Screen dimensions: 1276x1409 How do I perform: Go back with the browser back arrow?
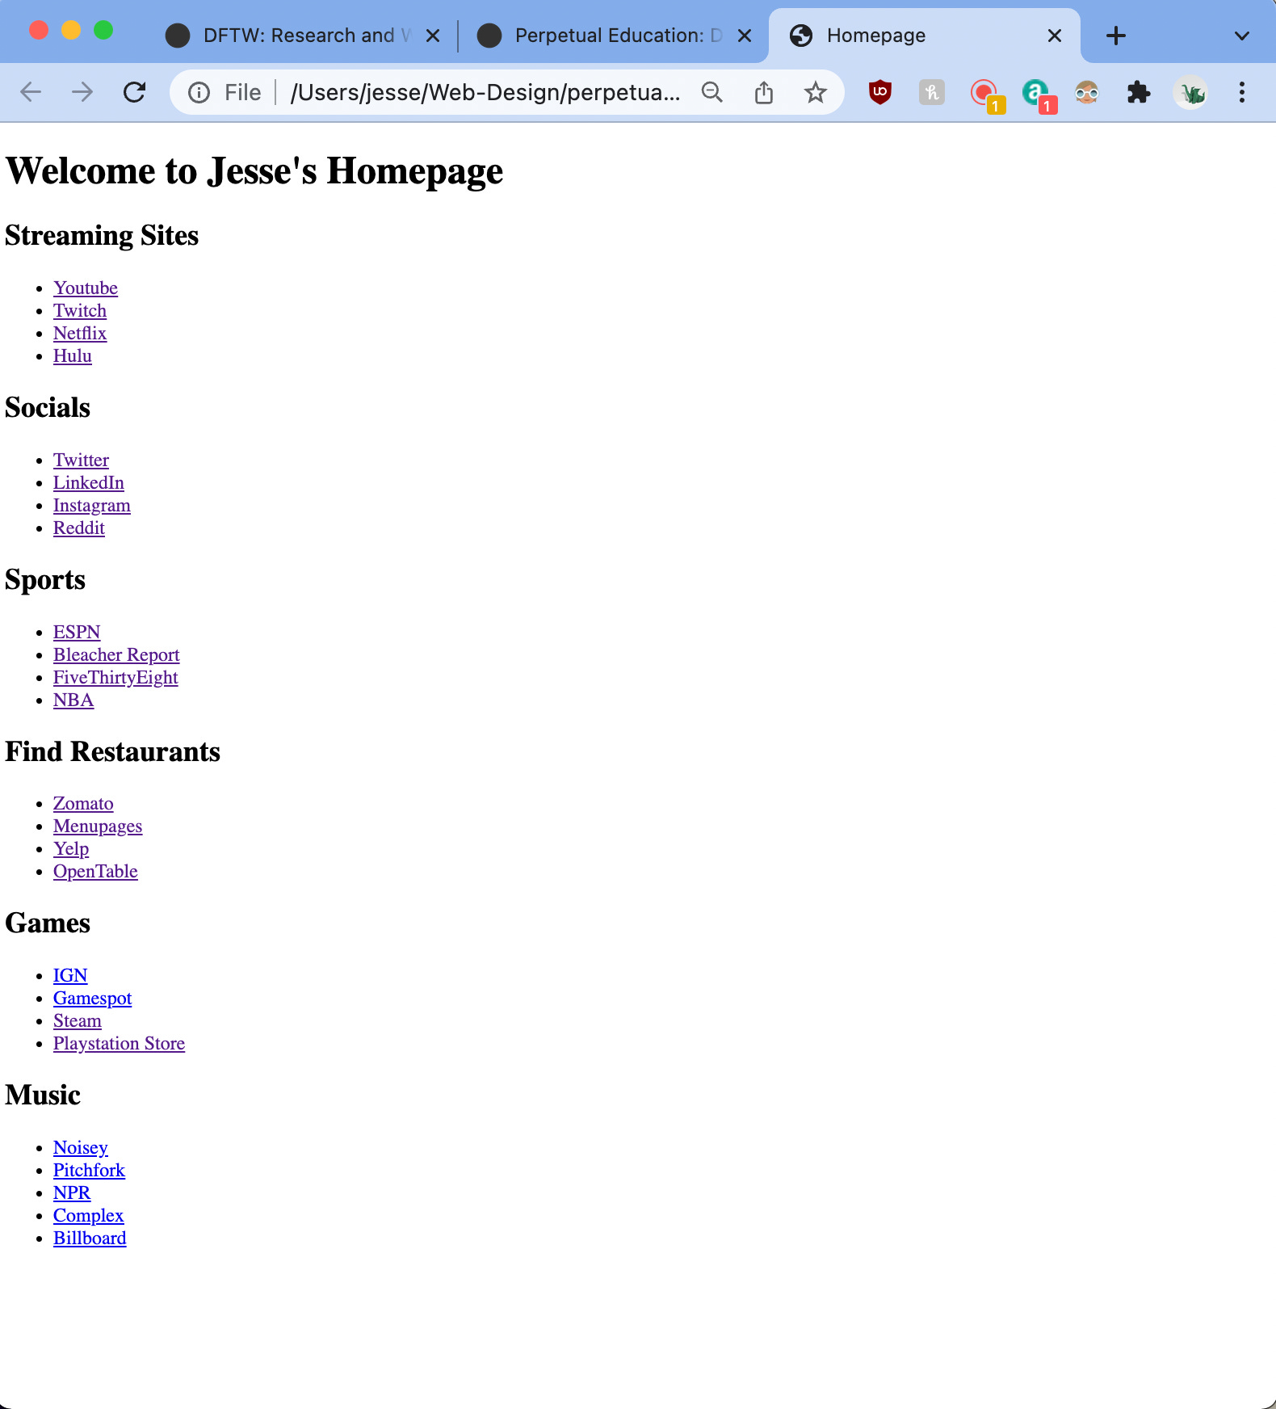click(31, 92)
